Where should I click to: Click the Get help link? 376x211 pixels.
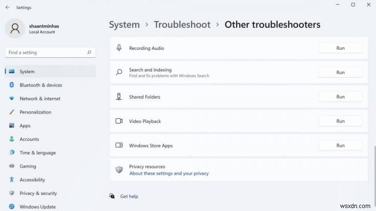129,196
